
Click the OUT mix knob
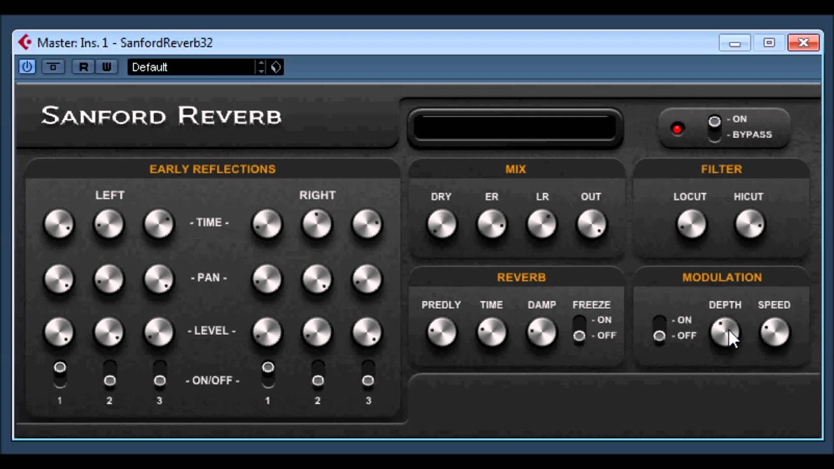tap(592, 224)
